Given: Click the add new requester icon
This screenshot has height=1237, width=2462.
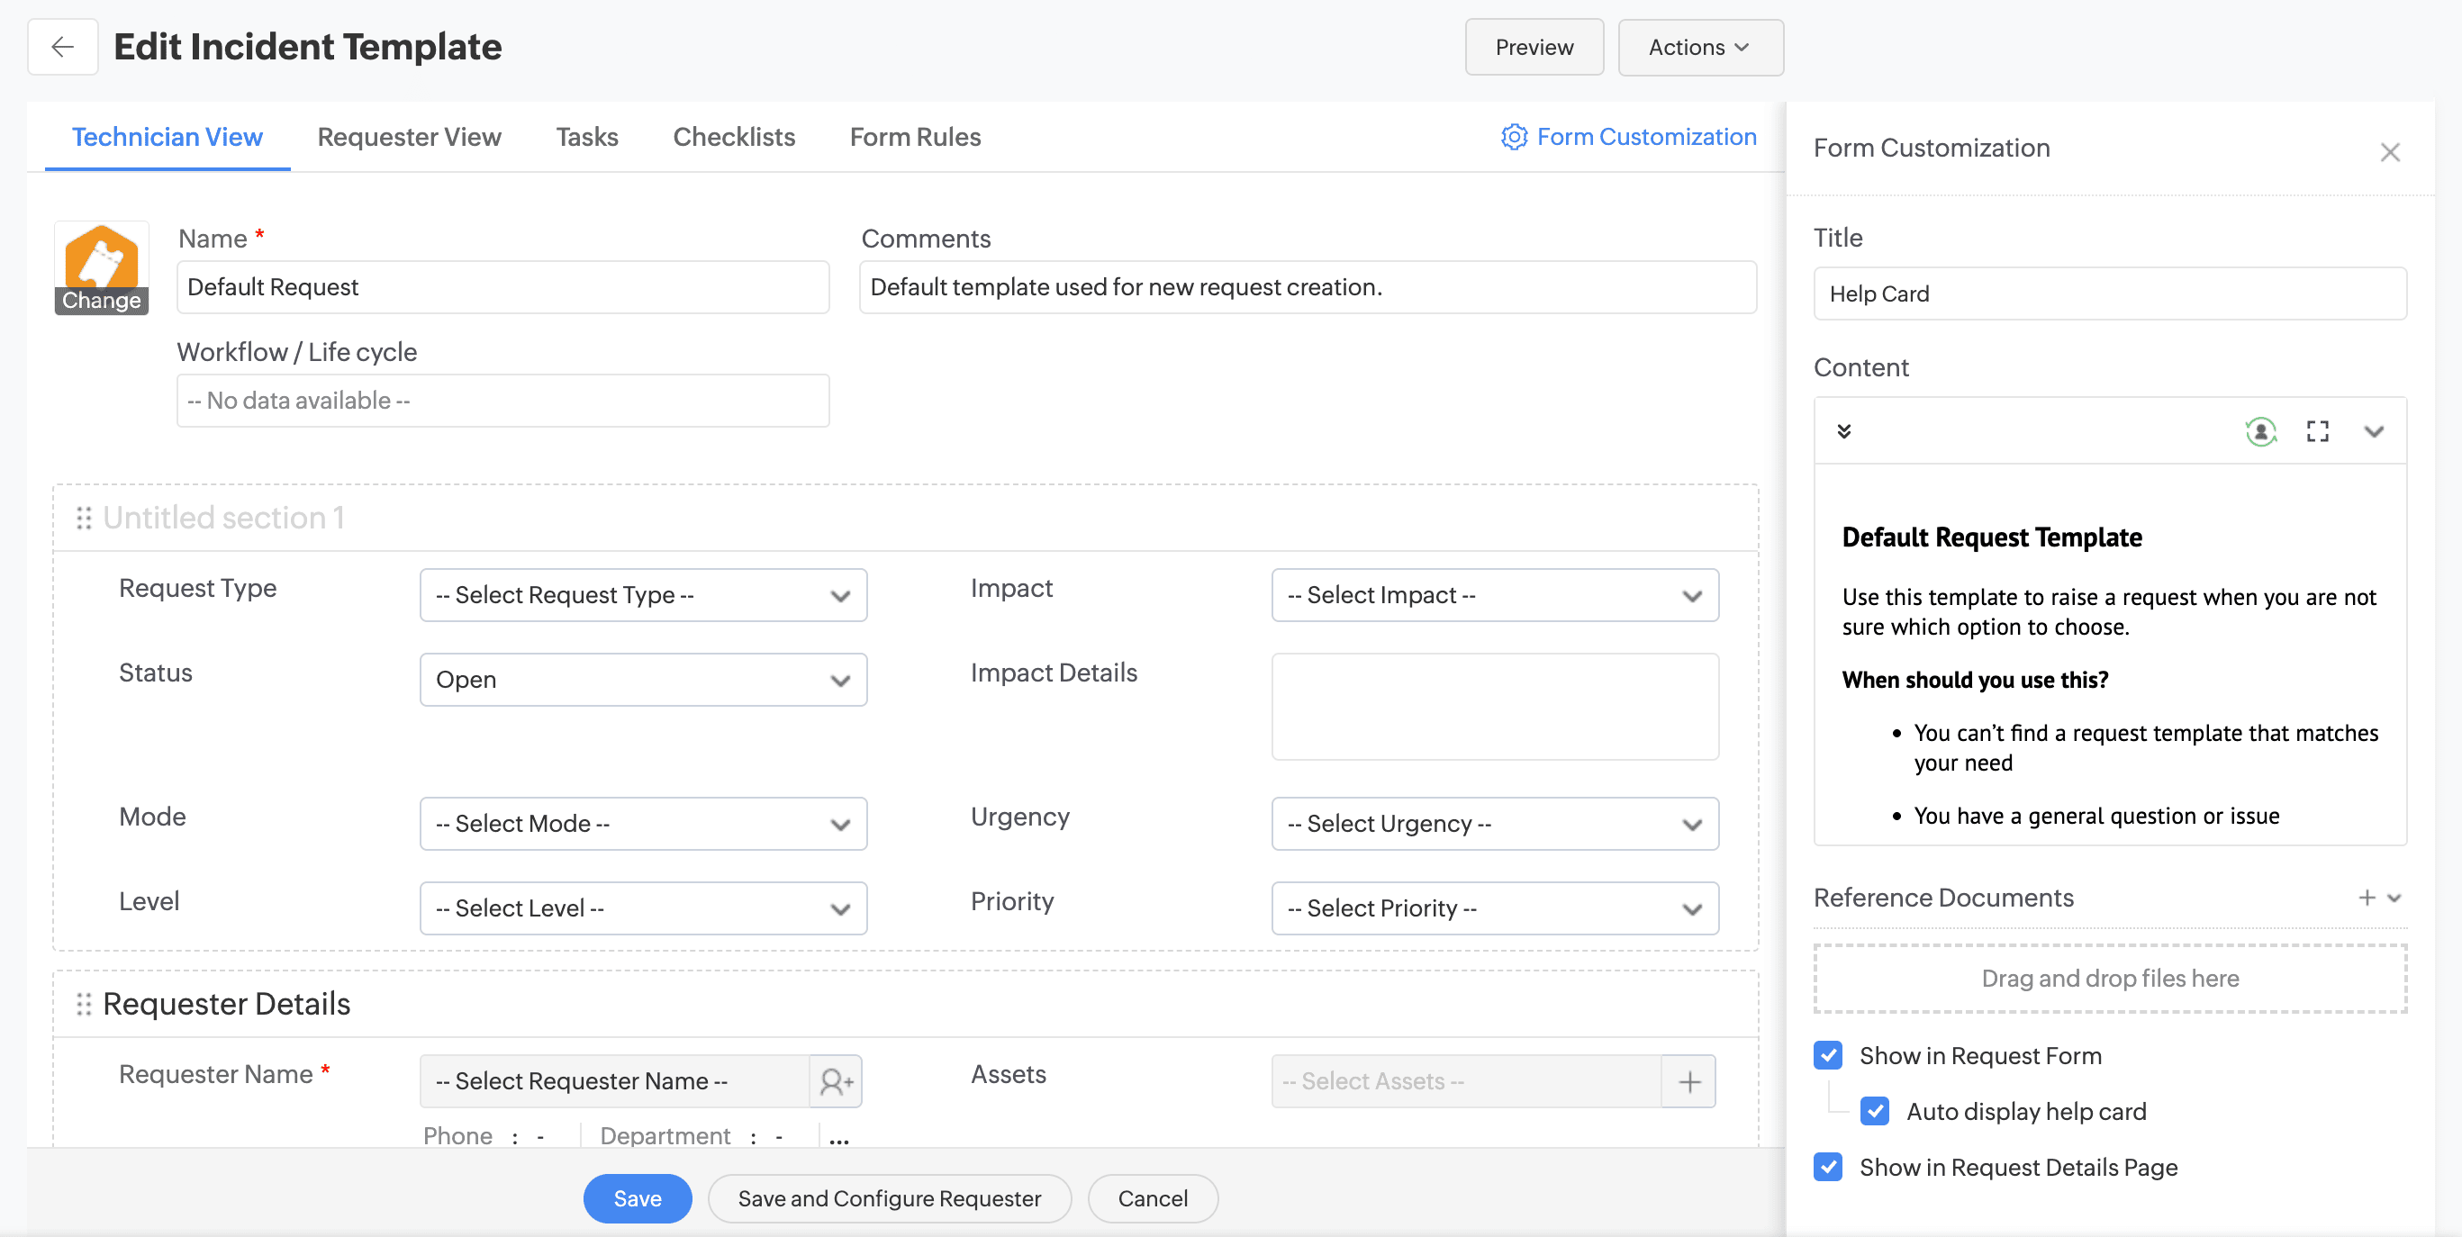Looking at the screenshot, I should [836, 1080].
